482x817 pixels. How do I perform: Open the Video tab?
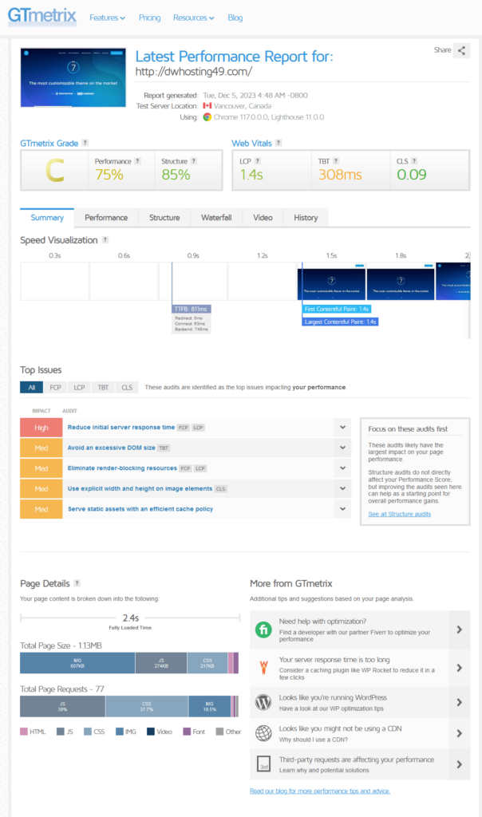[263, 218]
